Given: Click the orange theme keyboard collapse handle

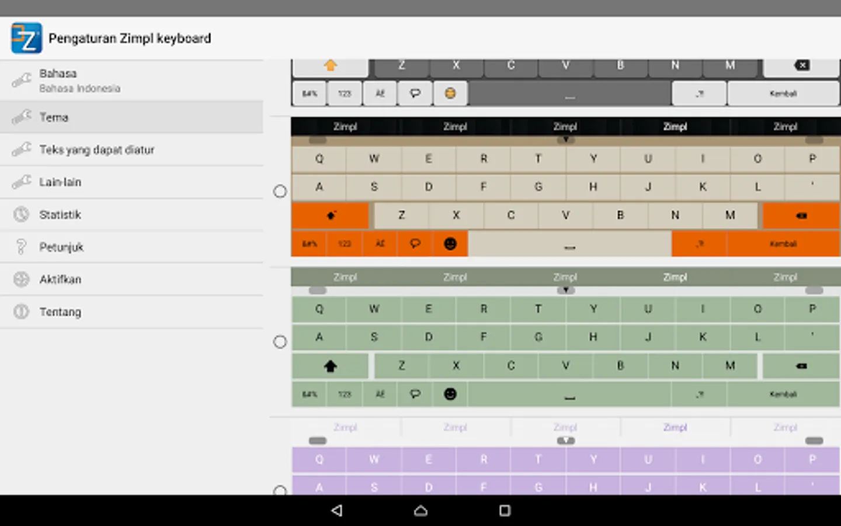Looking at the screenshot, I should click(565, 140).
